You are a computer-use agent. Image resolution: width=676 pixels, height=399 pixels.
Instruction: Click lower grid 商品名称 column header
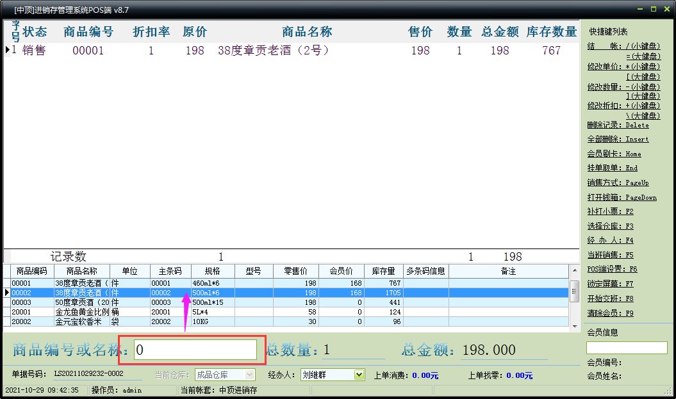click(82, 271)
